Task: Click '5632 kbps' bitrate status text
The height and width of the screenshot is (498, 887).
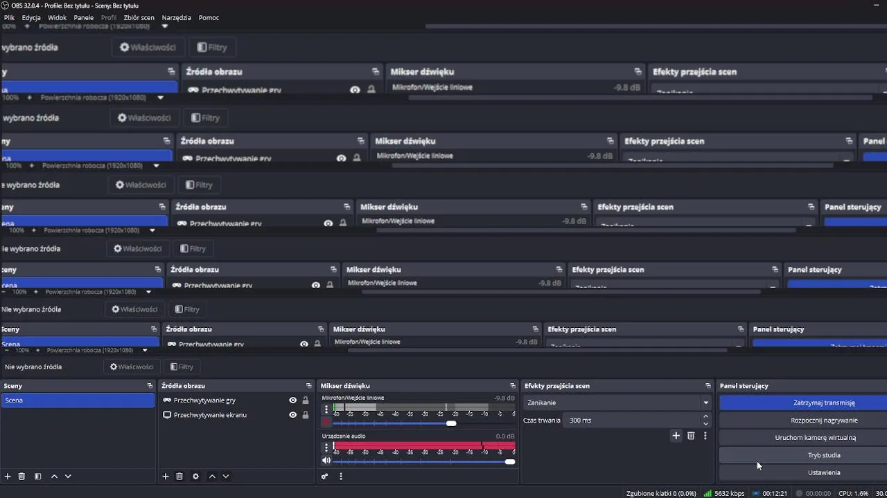Action: tap(730, 493)
